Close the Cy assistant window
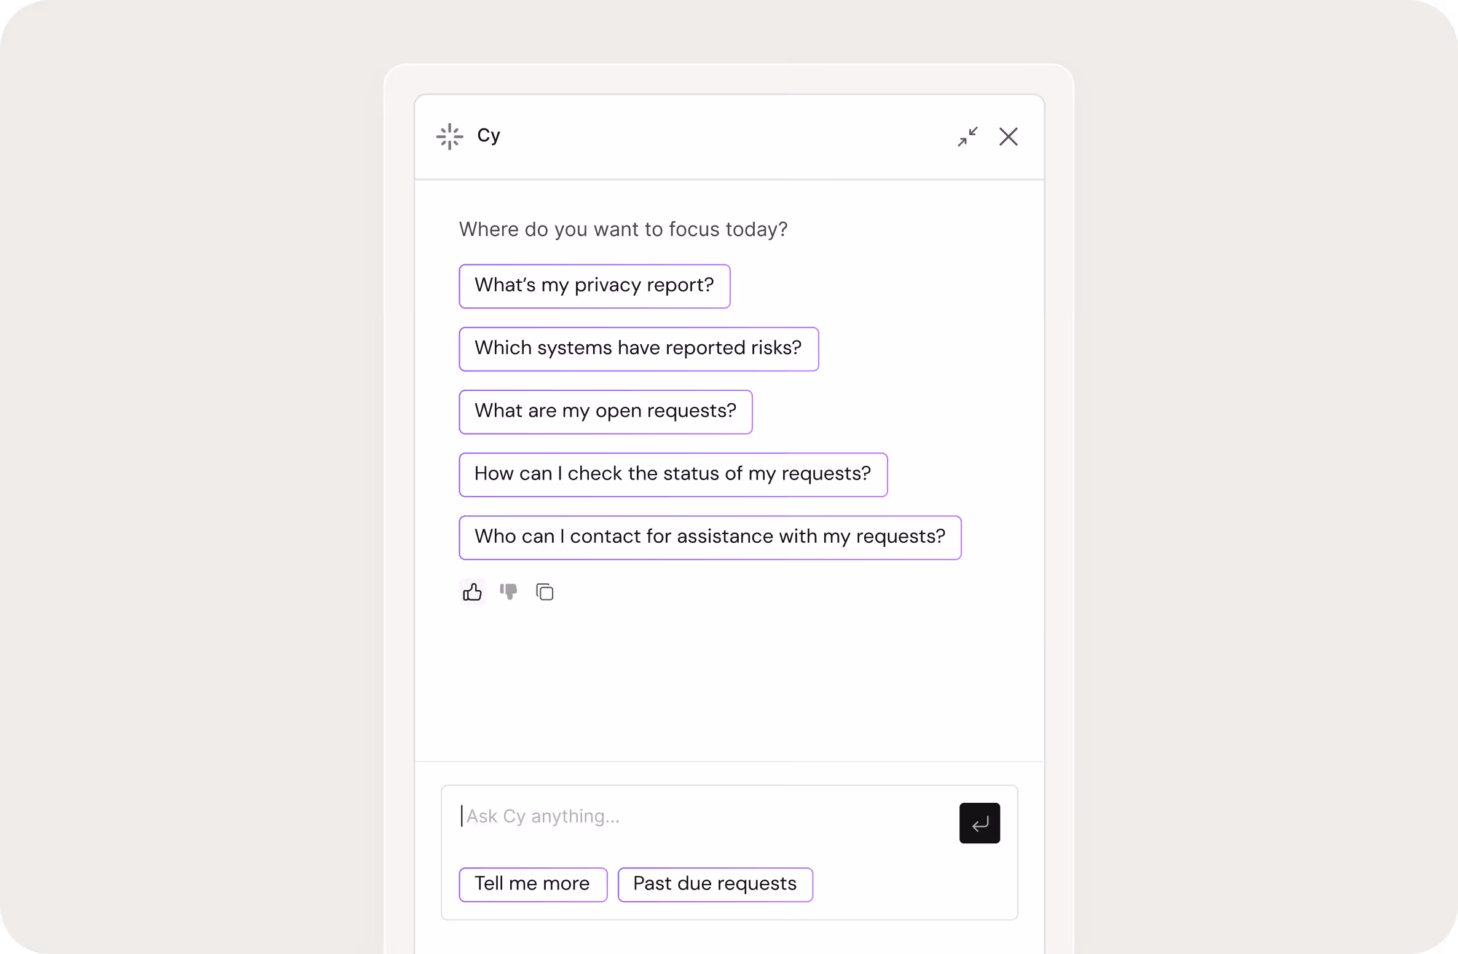The height and width of the screenshot is (954, 1458). click(1008, 136)
